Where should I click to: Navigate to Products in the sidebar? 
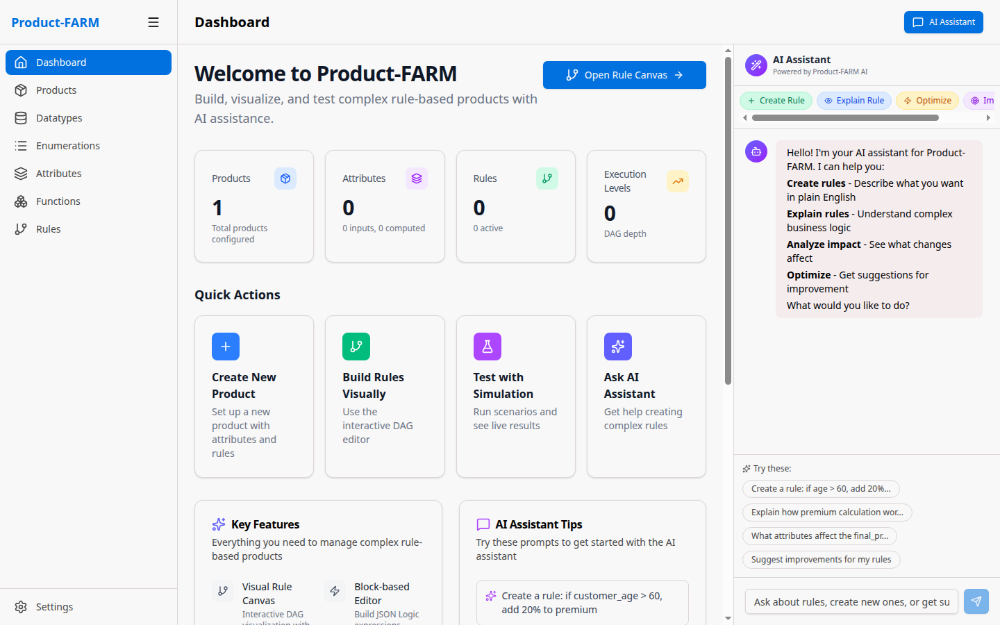click(56, 90)
